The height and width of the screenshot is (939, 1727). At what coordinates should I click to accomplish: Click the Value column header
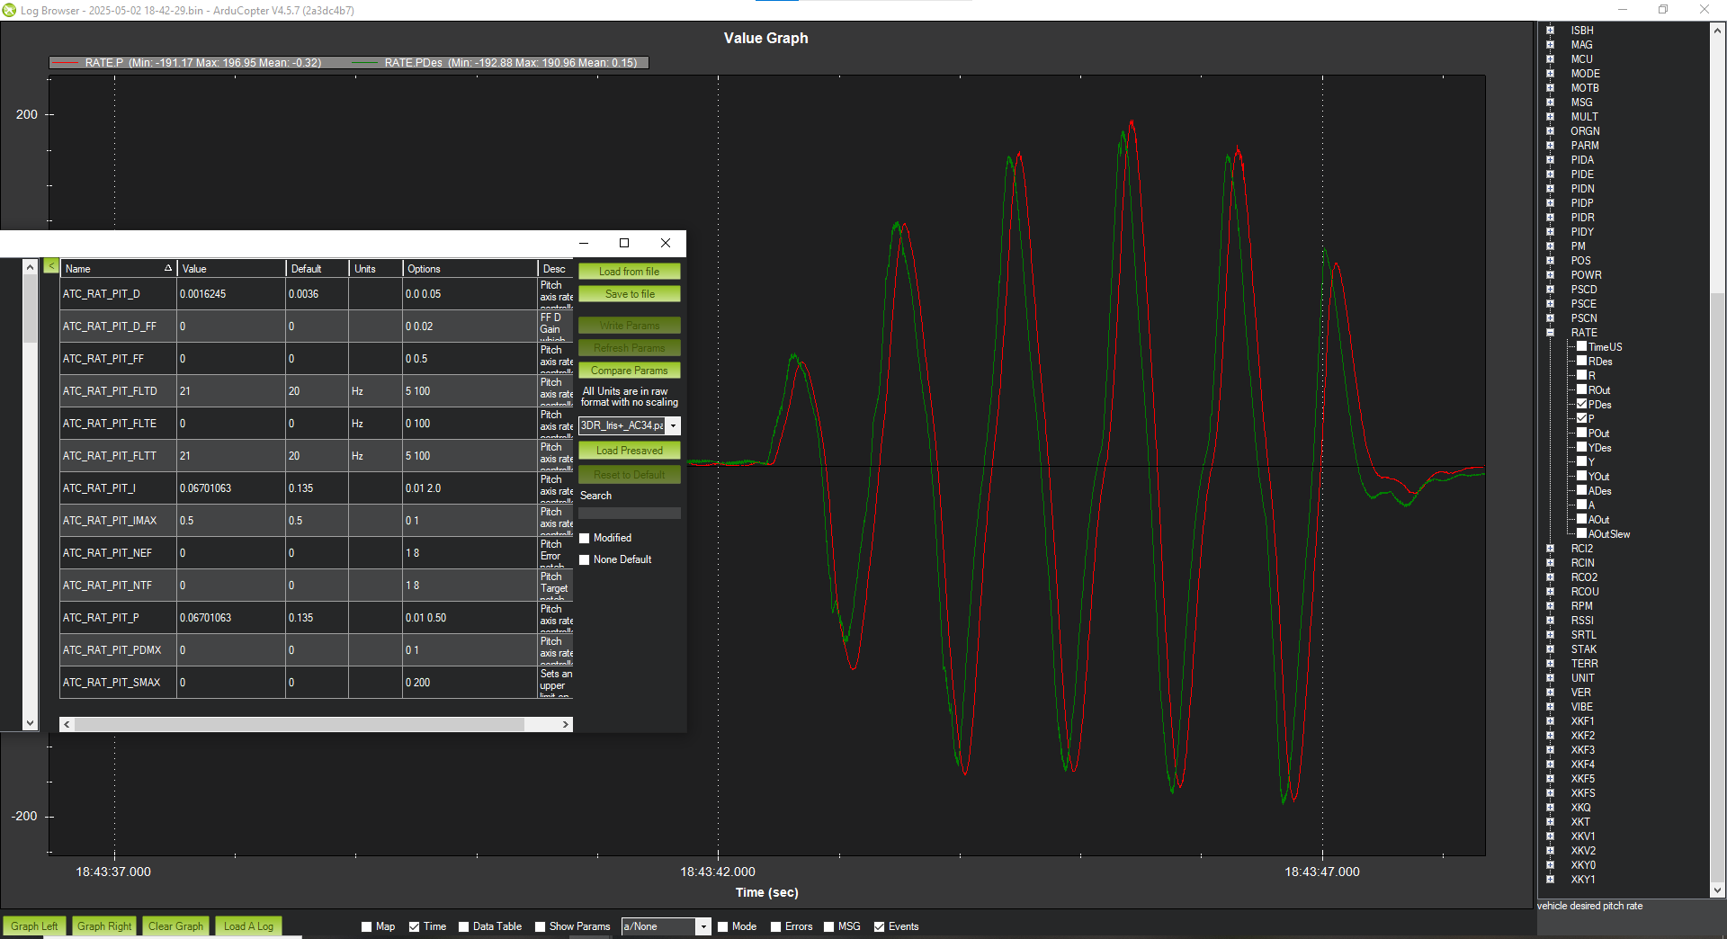tap(231, 268)
